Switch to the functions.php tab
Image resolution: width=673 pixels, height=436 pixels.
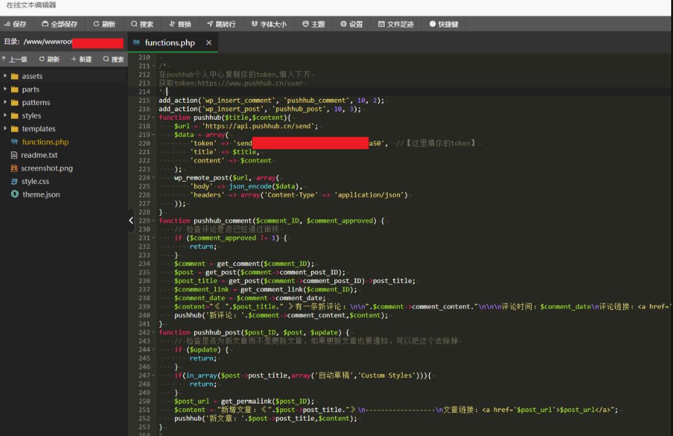click(x=169, y=42)
